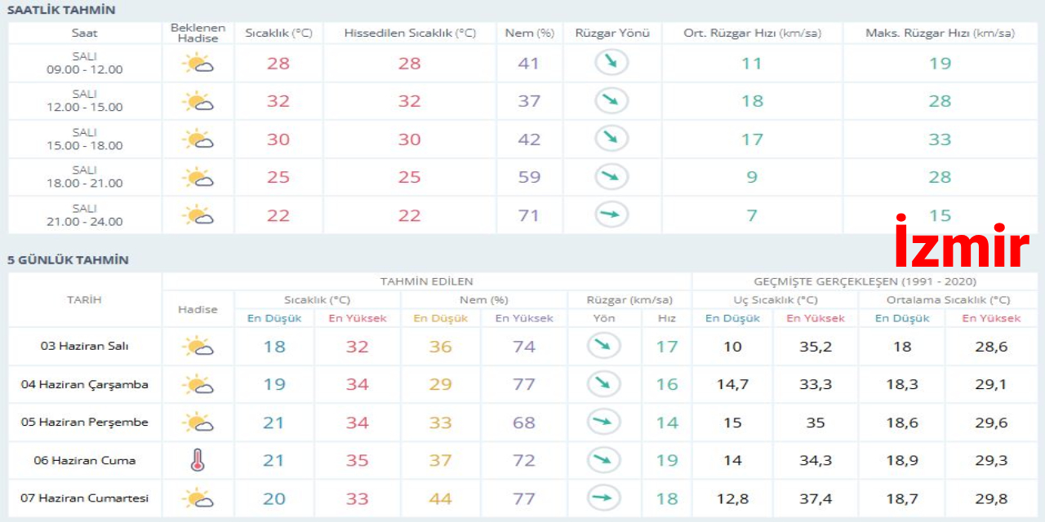Click the 06 Haziran Cuma high temperature 35
Viewport: 1045px width, 522px height.
click(357, 461)
